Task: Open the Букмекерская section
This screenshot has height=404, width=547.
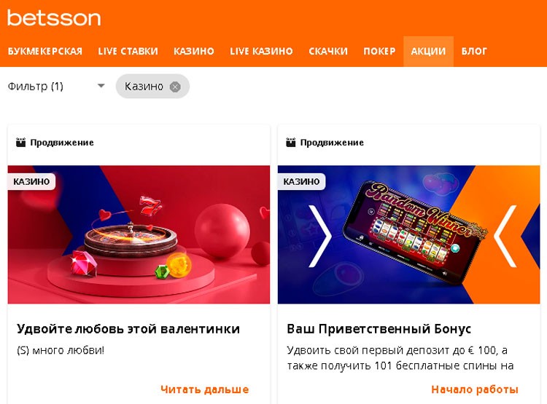Action: coord(45,51)
